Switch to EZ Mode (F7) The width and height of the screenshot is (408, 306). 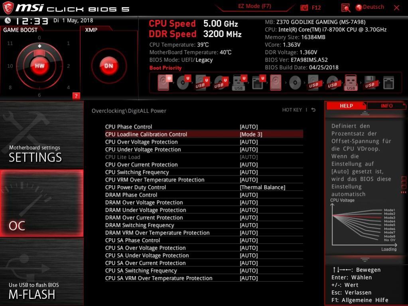click(254, 6)
